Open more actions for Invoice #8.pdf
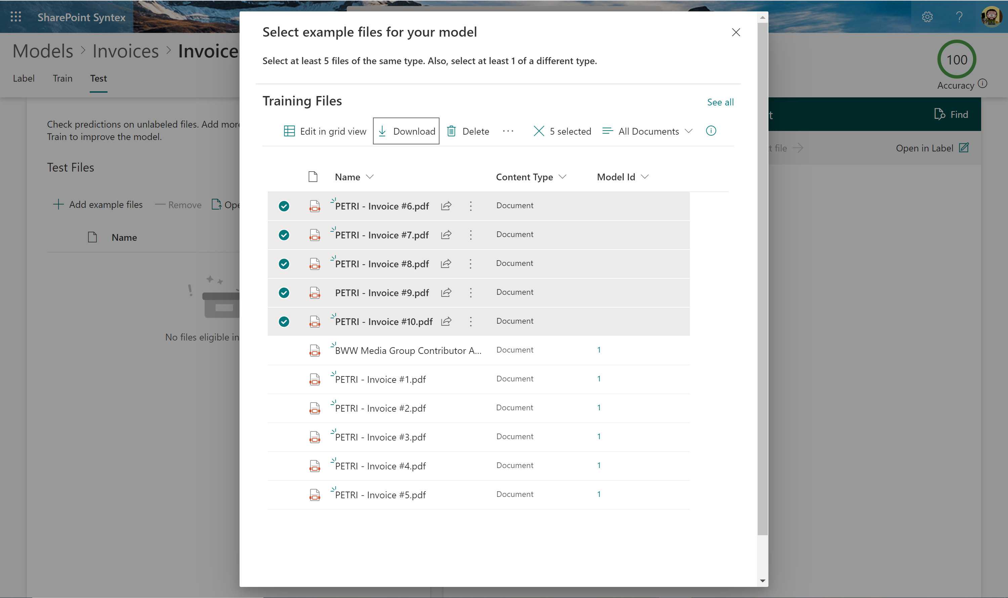1008x598 pixels. 470,264
